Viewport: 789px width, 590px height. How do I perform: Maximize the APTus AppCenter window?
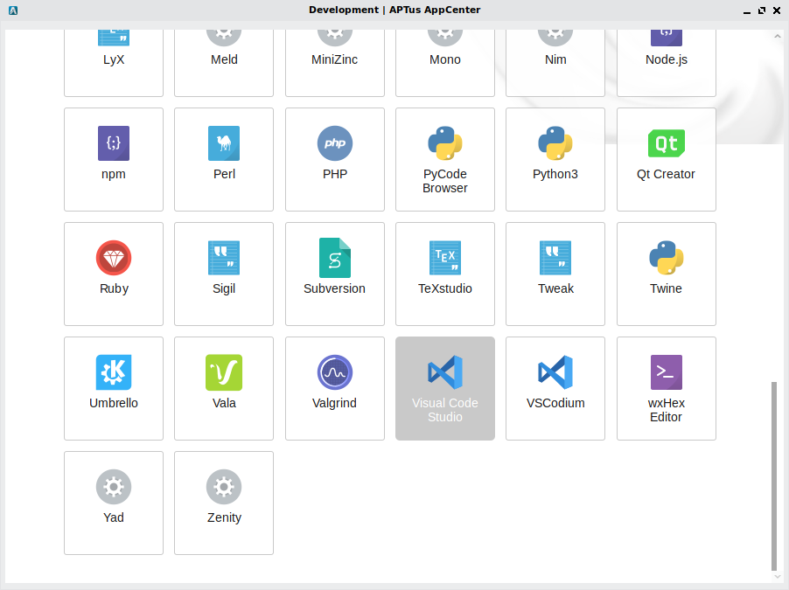coord(762,10)
